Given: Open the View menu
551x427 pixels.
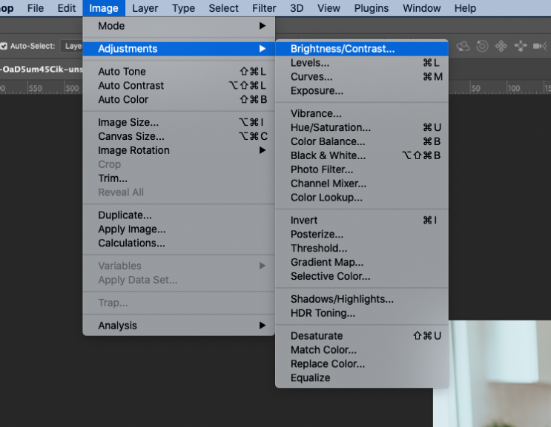Looking at the screenshot, I should [329, 8].
